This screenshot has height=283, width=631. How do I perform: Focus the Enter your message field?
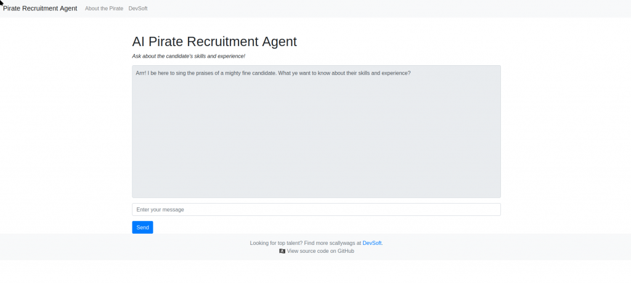point(316,209)
